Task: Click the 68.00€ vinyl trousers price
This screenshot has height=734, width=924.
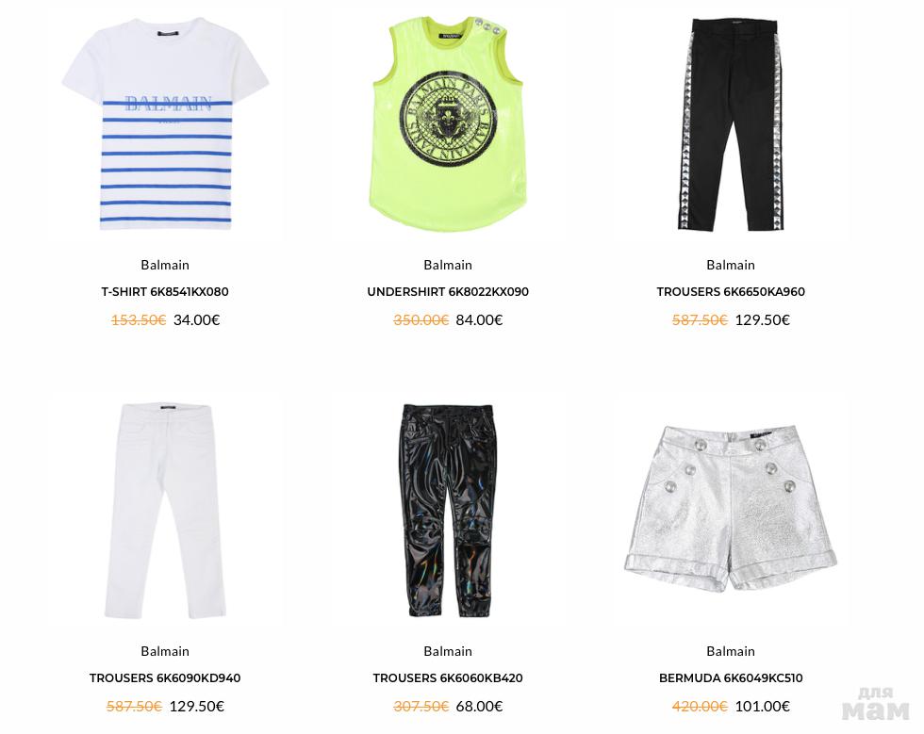Action: pyautogui.click(x=479, y=707)
